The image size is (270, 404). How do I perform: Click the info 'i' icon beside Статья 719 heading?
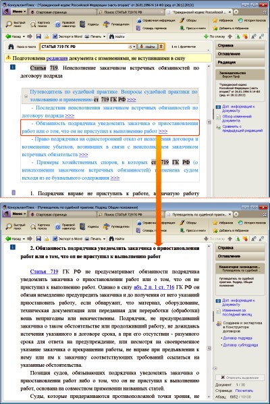pos(13,68)
